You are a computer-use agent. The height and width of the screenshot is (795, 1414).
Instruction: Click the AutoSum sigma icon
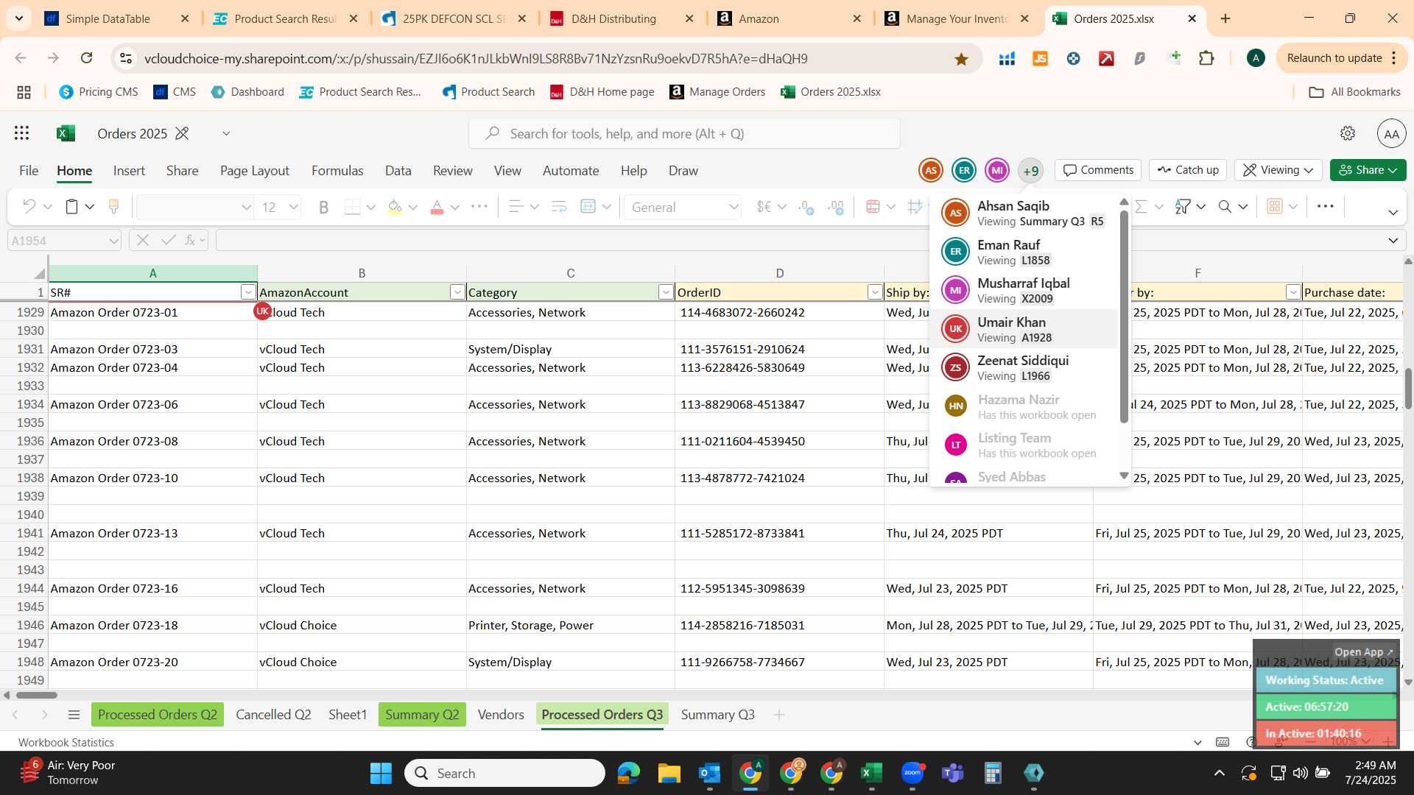[1142, 207]
